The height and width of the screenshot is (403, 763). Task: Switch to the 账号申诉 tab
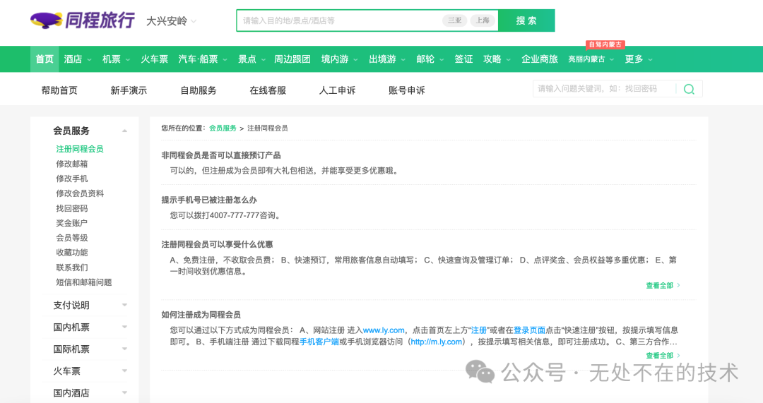click(x=406, y=90)
